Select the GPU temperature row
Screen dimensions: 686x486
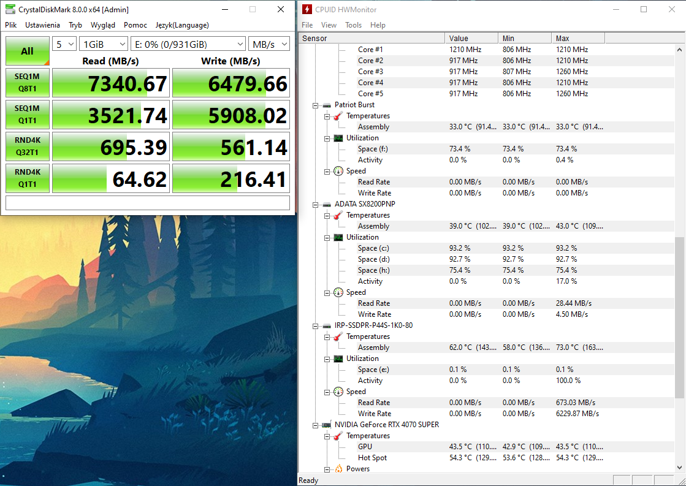click(487, 447)
